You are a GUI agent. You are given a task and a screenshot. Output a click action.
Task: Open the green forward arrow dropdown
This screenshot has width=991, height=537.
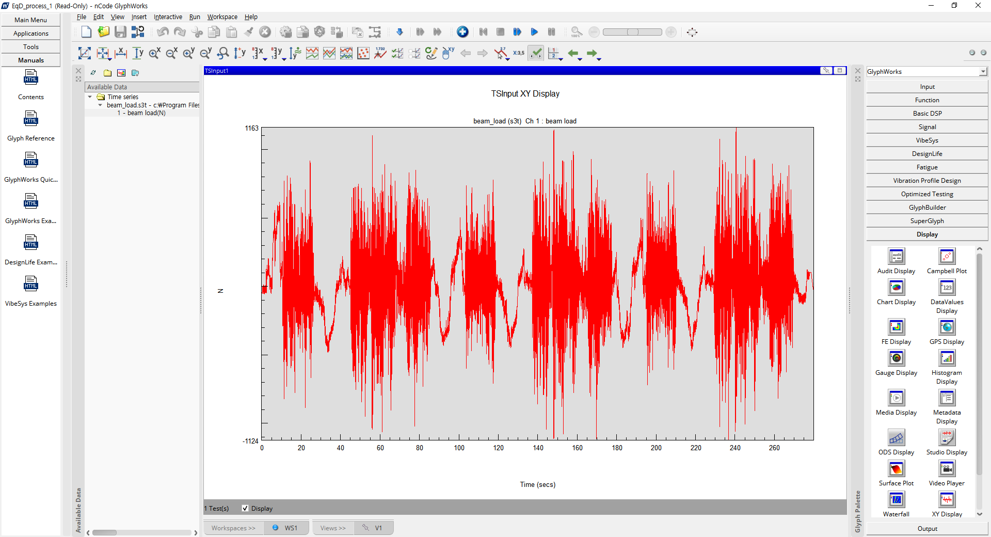click(599, 58)
